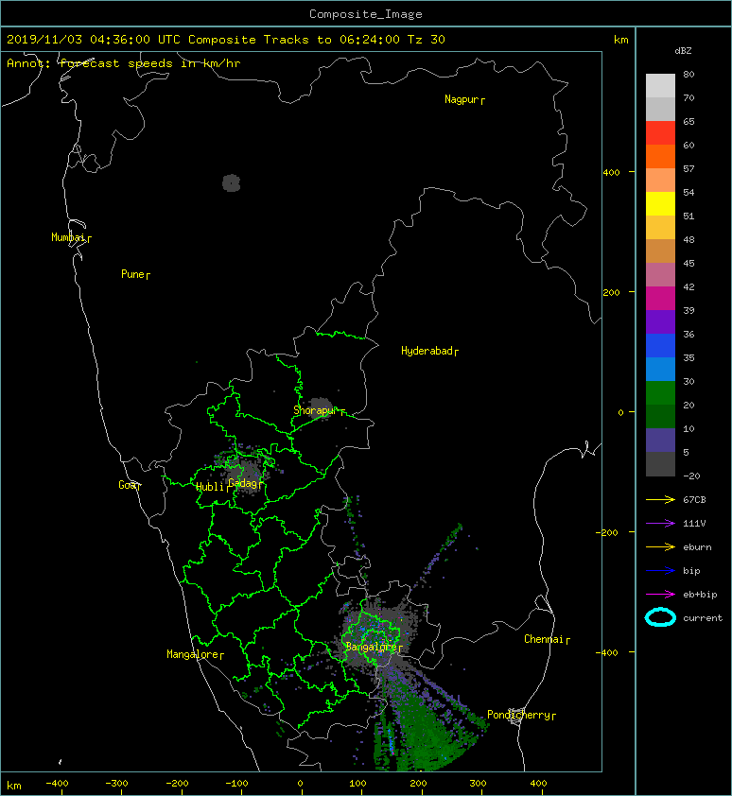732x796 pixels.
Task: Click the 0 tick label on the horizontal axis
Action: (x=300, y=784)
